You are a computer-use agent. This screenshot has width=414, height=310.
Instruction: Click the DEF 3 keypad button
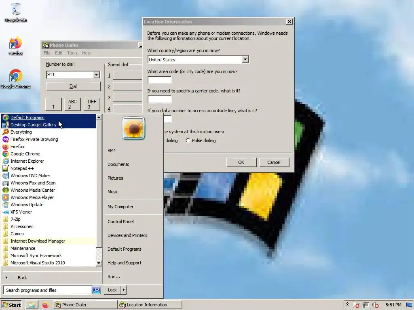click(x=92, y=104)
